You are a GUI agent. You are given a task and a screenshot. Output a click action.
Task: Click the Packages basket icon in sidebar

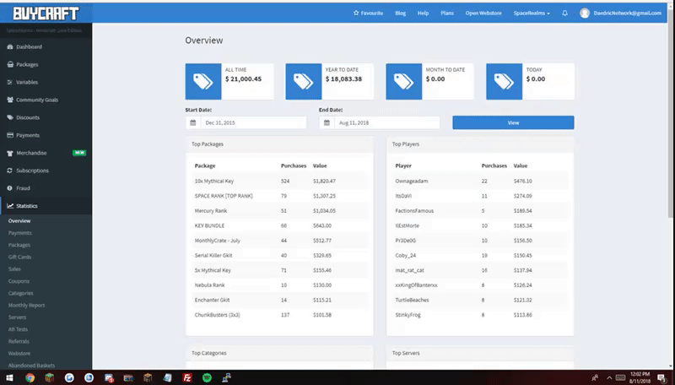(x=10, y=64)
